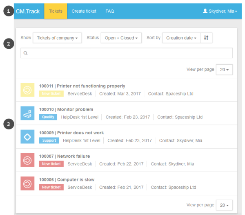
Task: Switch to the Tickets tab
Action: [x=56, y=11]
